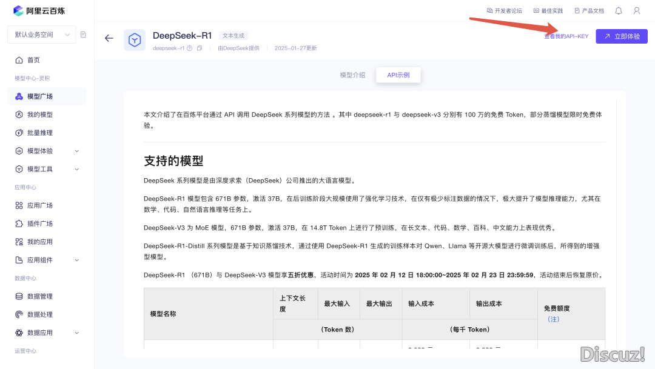Click the 输出成本 column header

pyautogui.click(x=489, y=304)
